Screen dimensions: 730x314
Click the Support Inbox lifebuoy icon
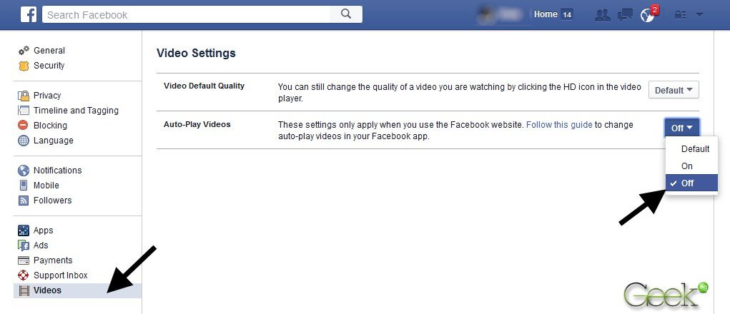tap(24, 275)
